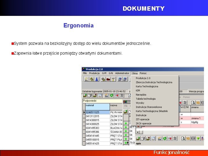Switch to Zbiorcza Instrukcja Technologiczna window
This screenshot has height=156, width=208.
click(154, 82)
